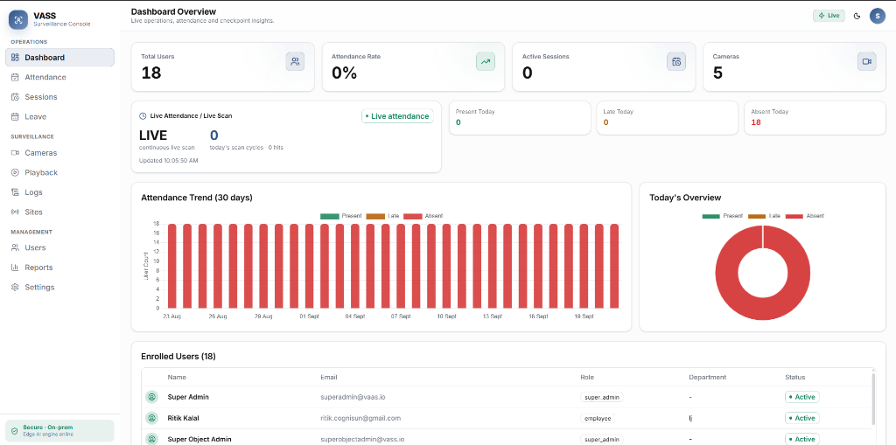Click the Absent Today card
Screen dimensions: 896x445
[815, 118]
